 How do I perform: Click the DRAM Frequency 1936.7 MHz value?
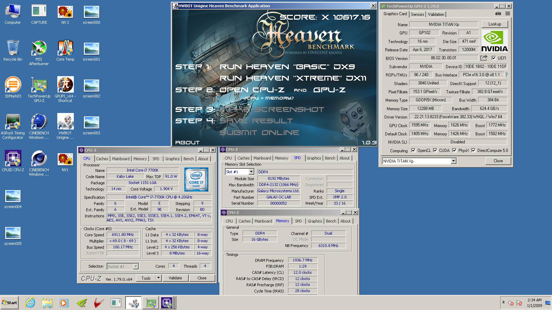303,260
